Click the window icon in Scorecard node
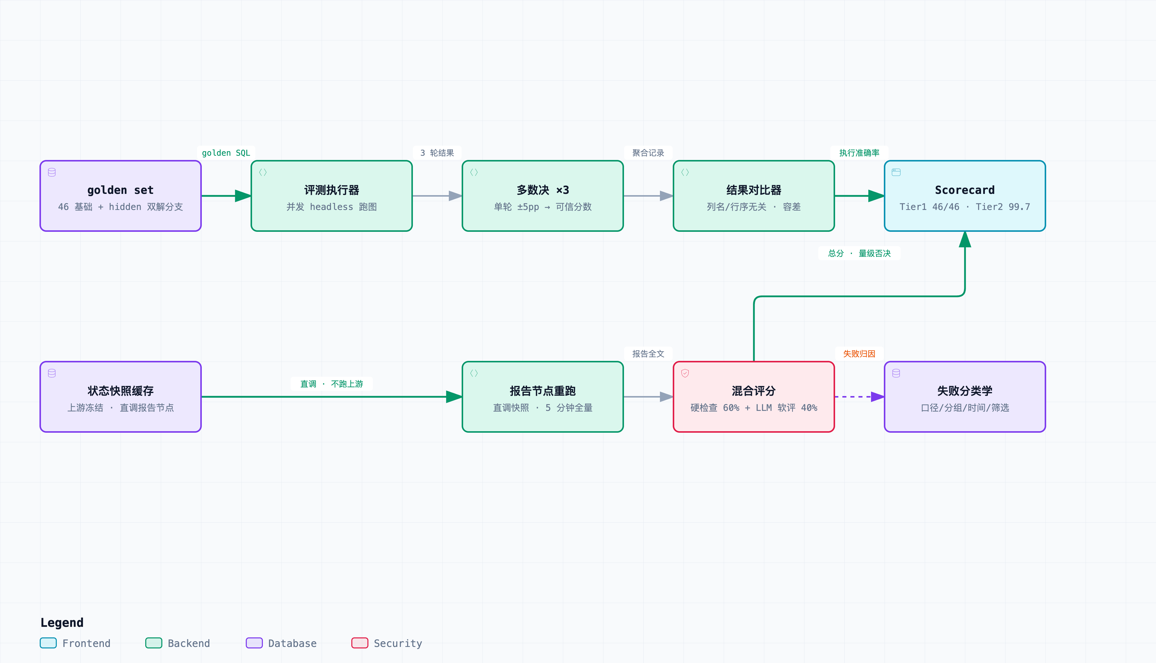Viewport: 1156px width, 663px height. (x=896, y=173)
